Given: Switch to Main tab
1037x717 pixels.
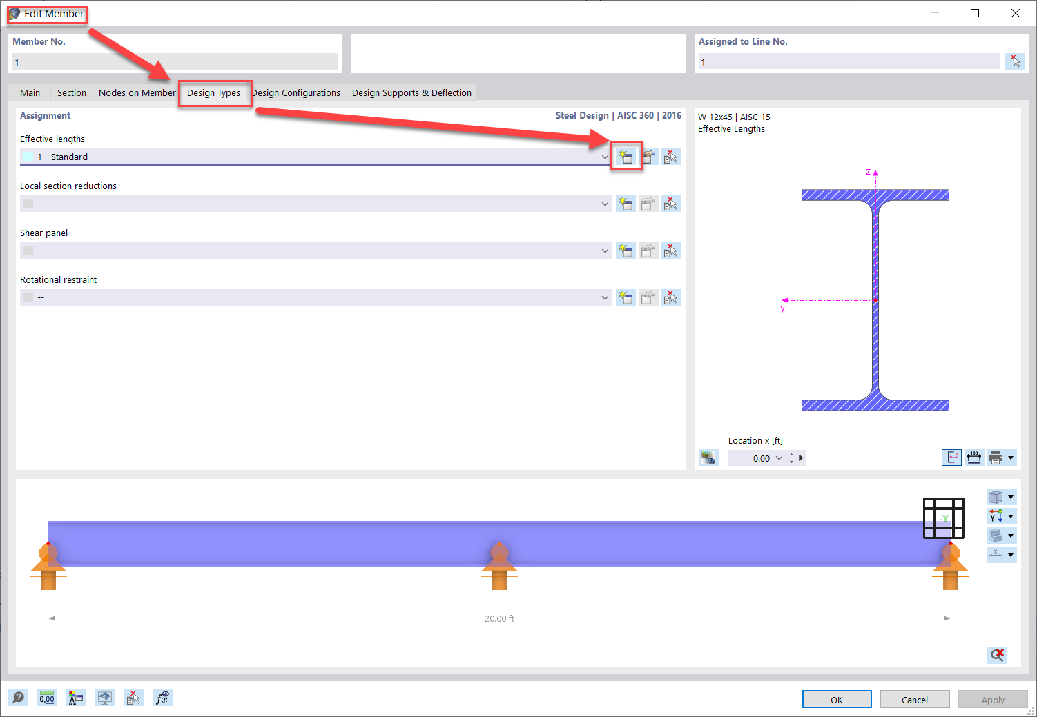Looking at the screenshot, I should [30, 92].
